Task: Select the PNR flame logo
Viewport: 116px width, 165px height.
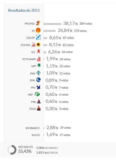Action: 39,101
